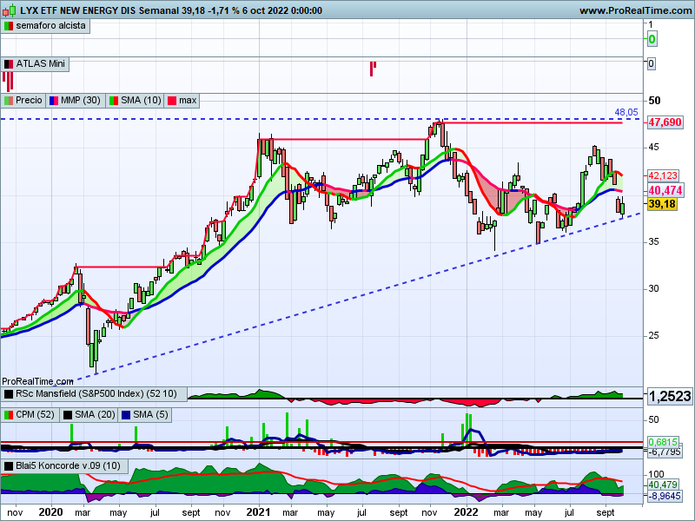Image resolution: width=695 pixels, height=521 pixels.
Task: Click the 40,474 MMP price tag
Action: coord(665,191)
